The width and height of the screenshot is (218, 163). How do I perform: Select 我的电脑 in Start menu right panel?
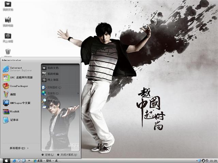(x=52, y=74)
